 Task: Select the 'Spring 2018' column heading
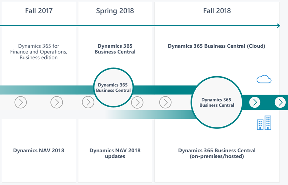(x=115, y=11)
